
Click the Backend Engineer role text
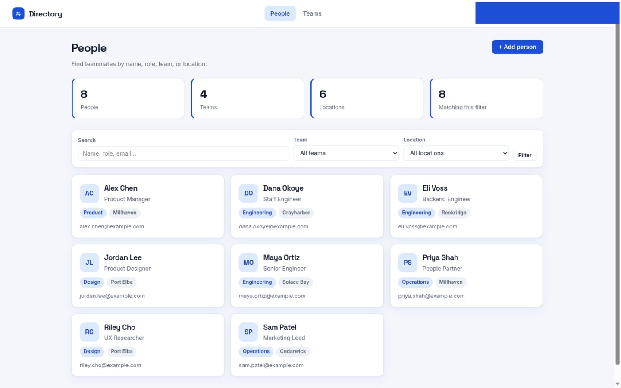pos(447,199)
